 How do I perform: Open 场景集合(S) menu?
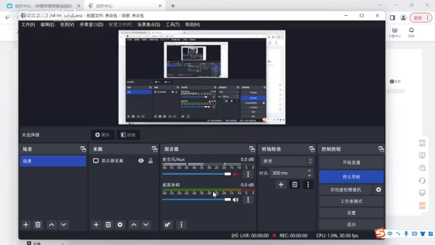[x=148, y=24]
